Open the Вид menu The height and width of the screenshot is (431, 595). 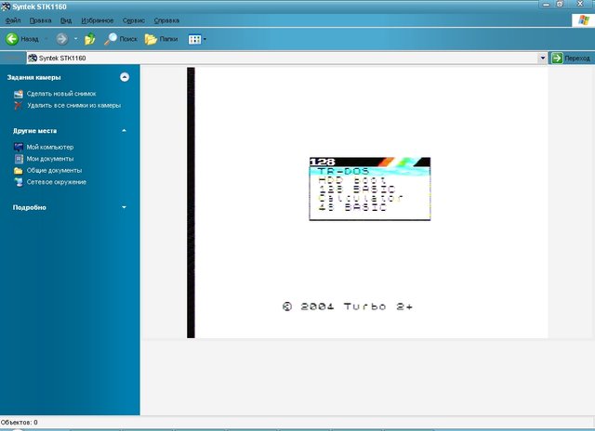[x=66, y=20]
